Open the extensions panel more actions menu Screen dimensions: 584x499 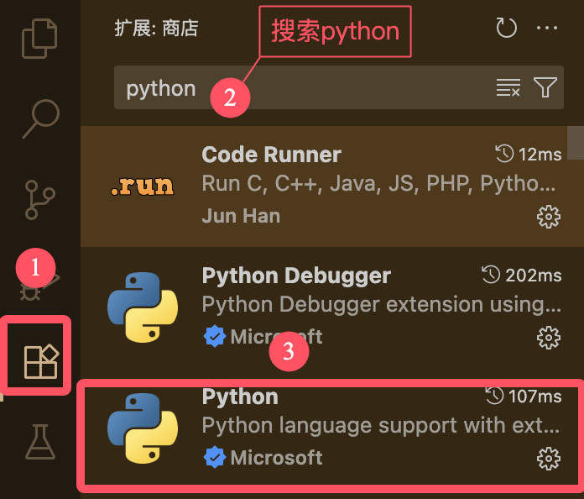(x=547, y=28)
